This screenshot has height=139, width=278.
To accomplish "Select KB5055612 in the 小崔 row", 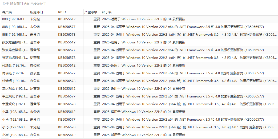I will click(67, 135).
